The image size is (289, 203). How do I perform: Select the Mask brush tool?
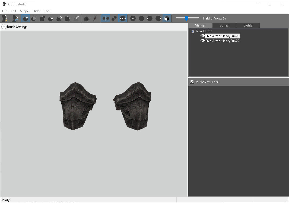[x=34, y=18]
